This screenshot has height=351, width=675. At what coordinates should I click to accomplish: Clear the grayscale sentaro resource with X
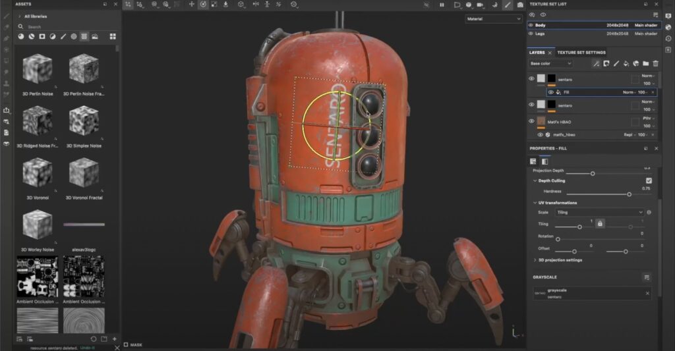(x=647, y=293)
